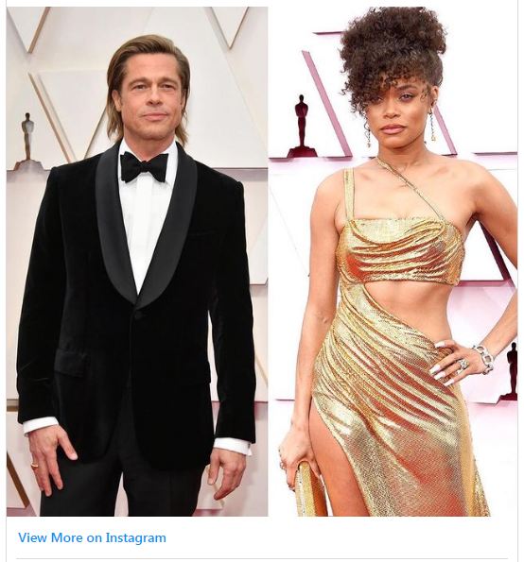
Task: Click the velvet jacket's pocket flap
Action: (x=70, y=361)
